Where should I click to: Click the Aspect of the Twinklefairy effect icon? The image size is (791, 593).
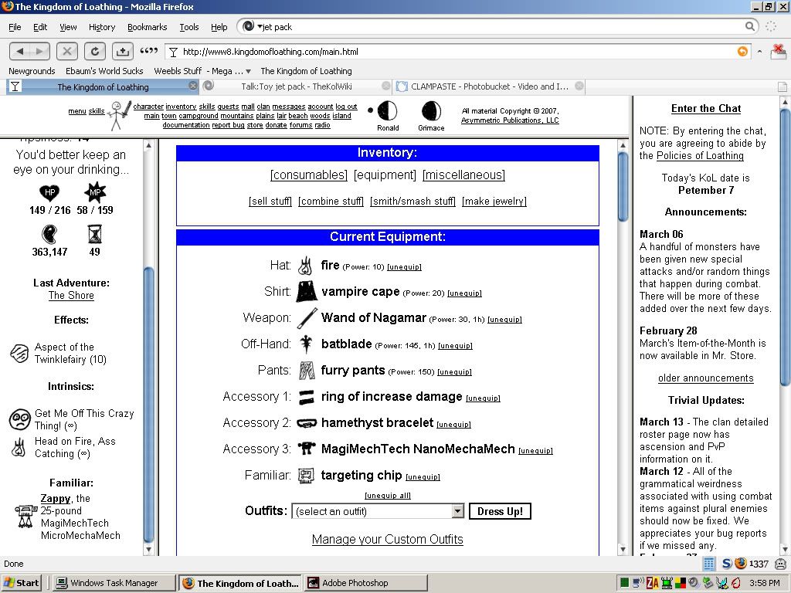click(x=19, y=353)
